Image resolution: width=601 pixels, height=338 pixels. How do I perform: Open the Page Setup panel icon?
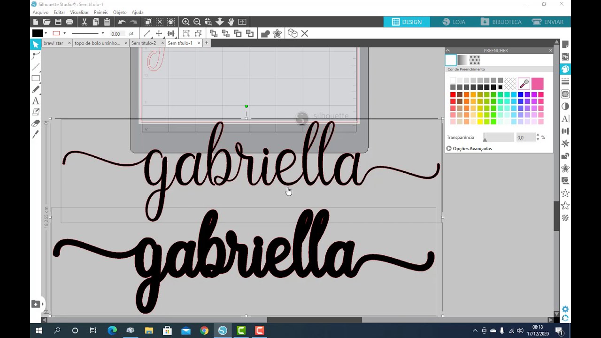pos(565,45)
